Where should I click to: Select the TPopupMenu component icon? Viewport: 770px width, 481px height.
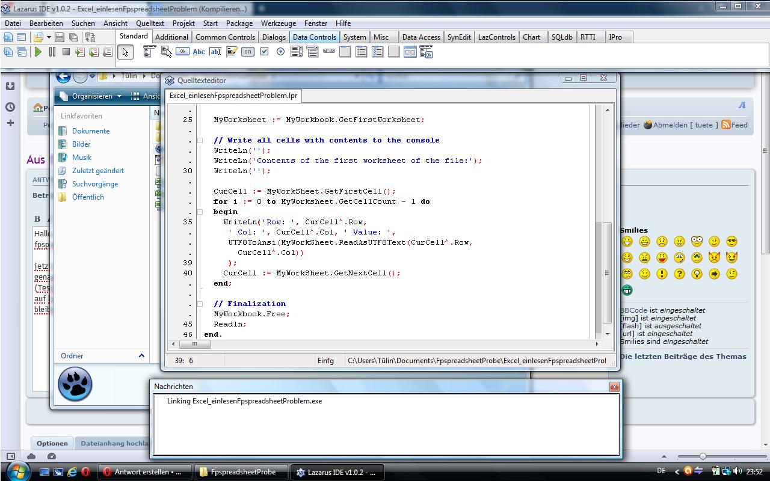click(166, 52)
